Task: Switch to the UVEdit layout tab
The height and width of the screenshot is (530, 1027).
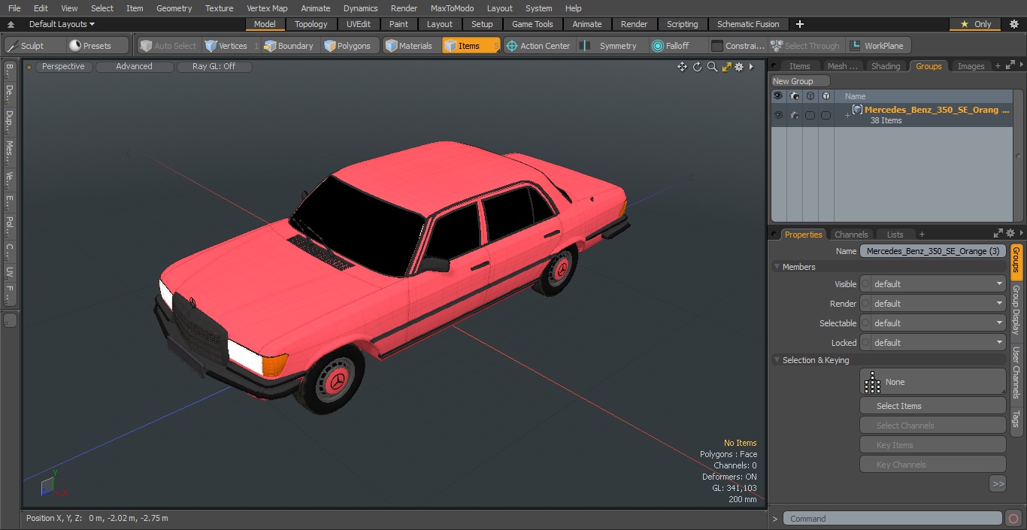Action: pyautogui.click(x=359, y=24)
